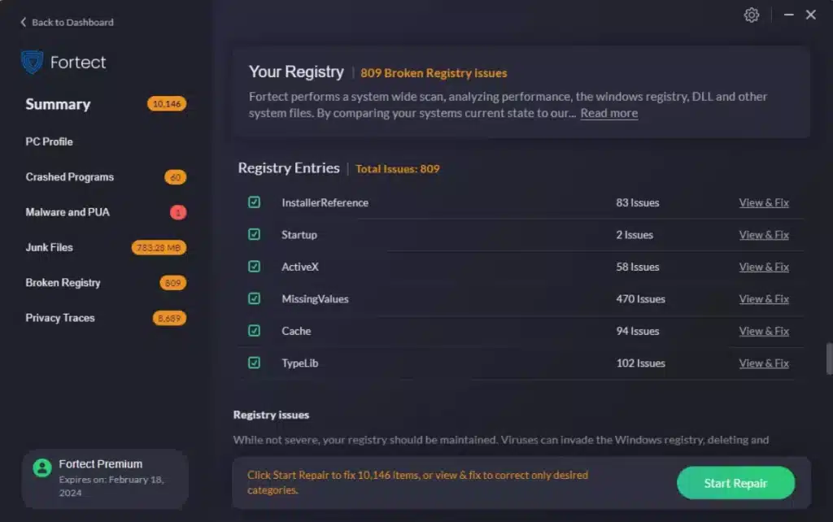The width and height of the screenshot is (833, 522).
Task: Click 'Total Issues: 809' text
Action: [397, 169]
